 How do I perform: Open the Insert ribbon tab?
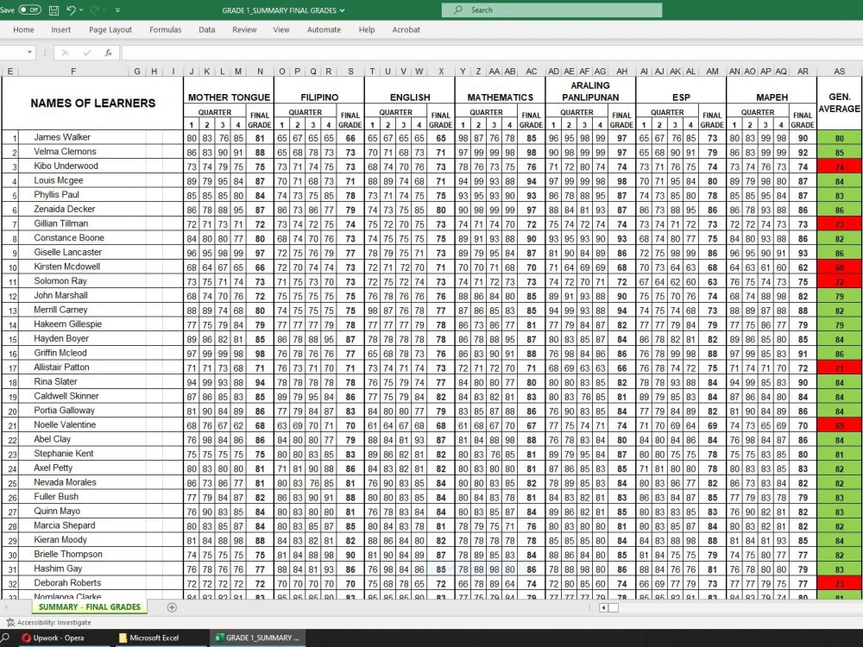[61, 29]
